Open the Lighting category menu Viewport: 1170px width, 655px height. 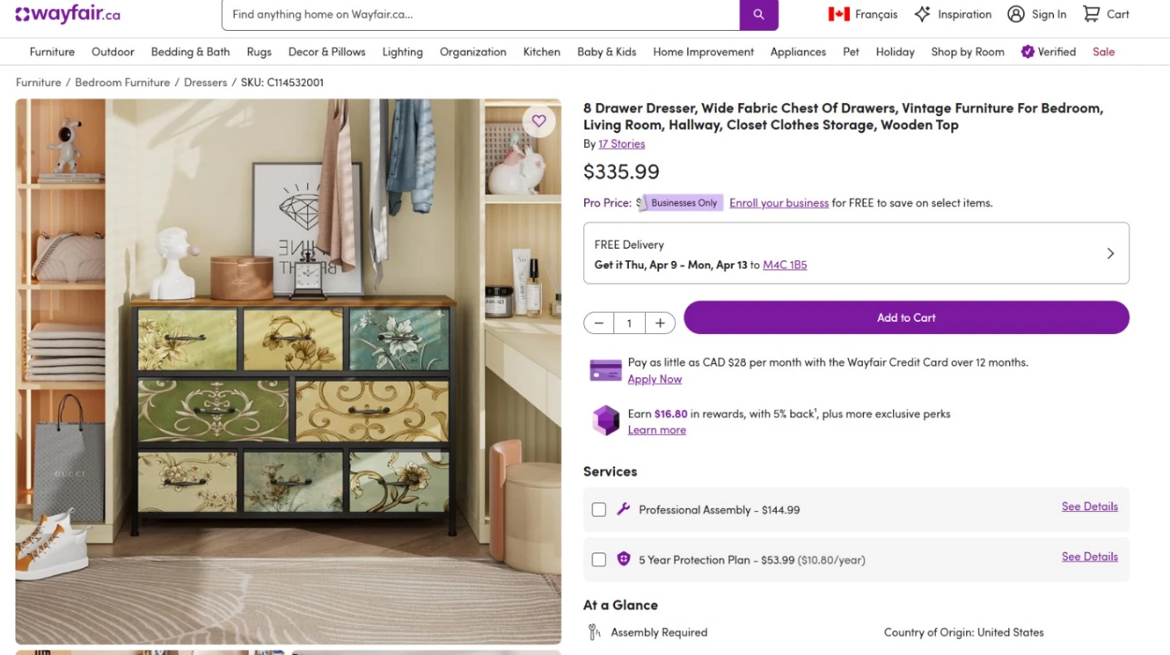pos(402,51)
